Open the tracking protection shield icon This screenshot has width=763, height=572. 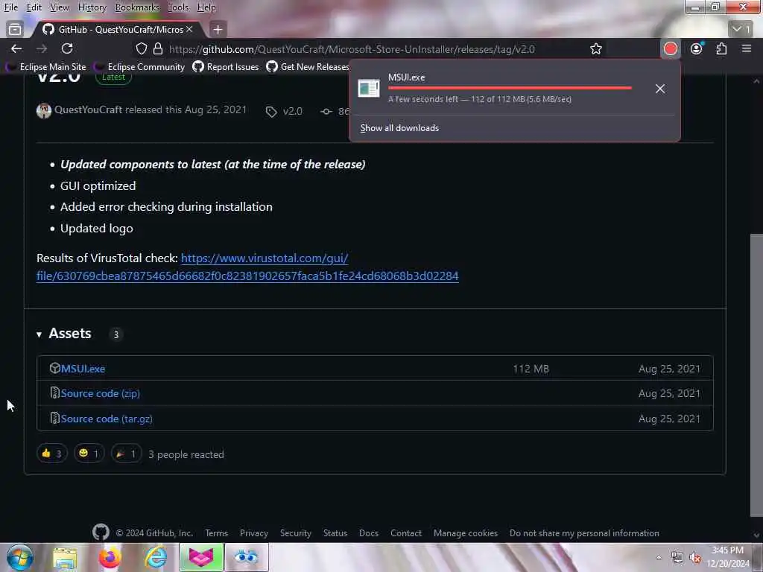[x=141, y=48]
